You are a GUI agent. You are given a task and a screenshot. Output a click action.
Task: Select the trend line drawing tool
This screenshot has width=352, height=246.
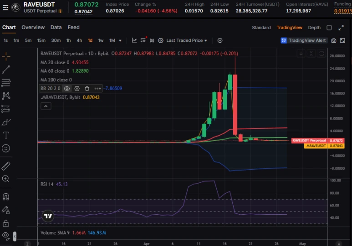coord(6,70)
